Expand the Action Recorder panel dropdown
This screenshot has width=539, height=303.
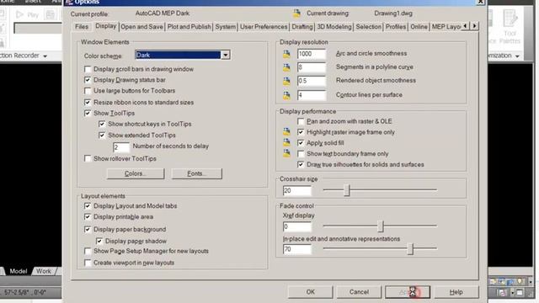point(45,56)
